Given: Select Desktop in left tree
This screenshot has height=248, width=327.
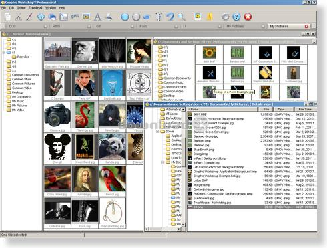Looking at the screenshot, I should (17, 92).
